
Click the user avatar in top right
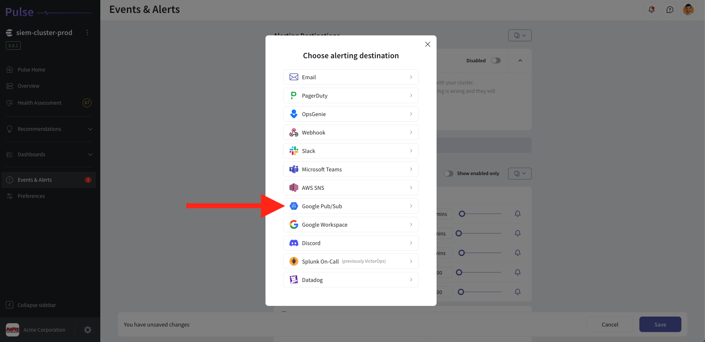(688, 10)
